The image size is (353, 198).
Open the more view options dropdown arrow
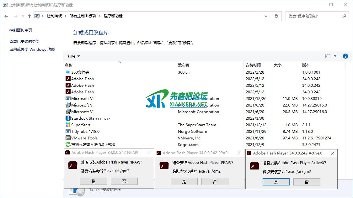pyautogui.click(x=335, y=56)
